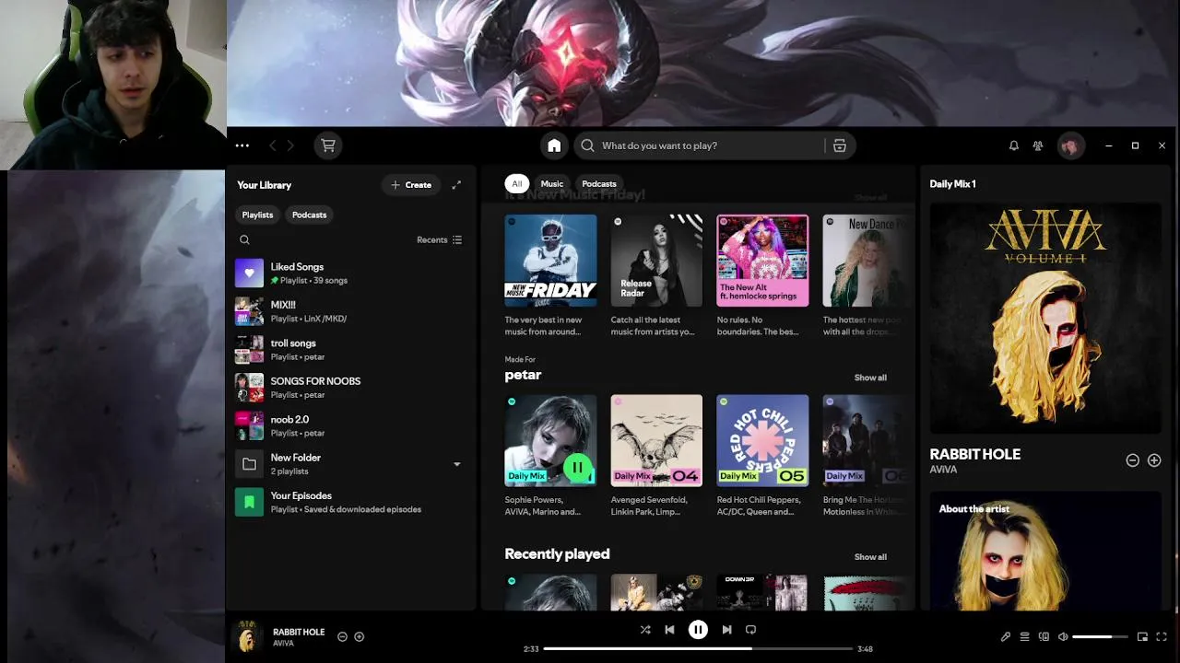Open the Liked Songs playlist
This screenshot has width=1180, height=663.
350,273
